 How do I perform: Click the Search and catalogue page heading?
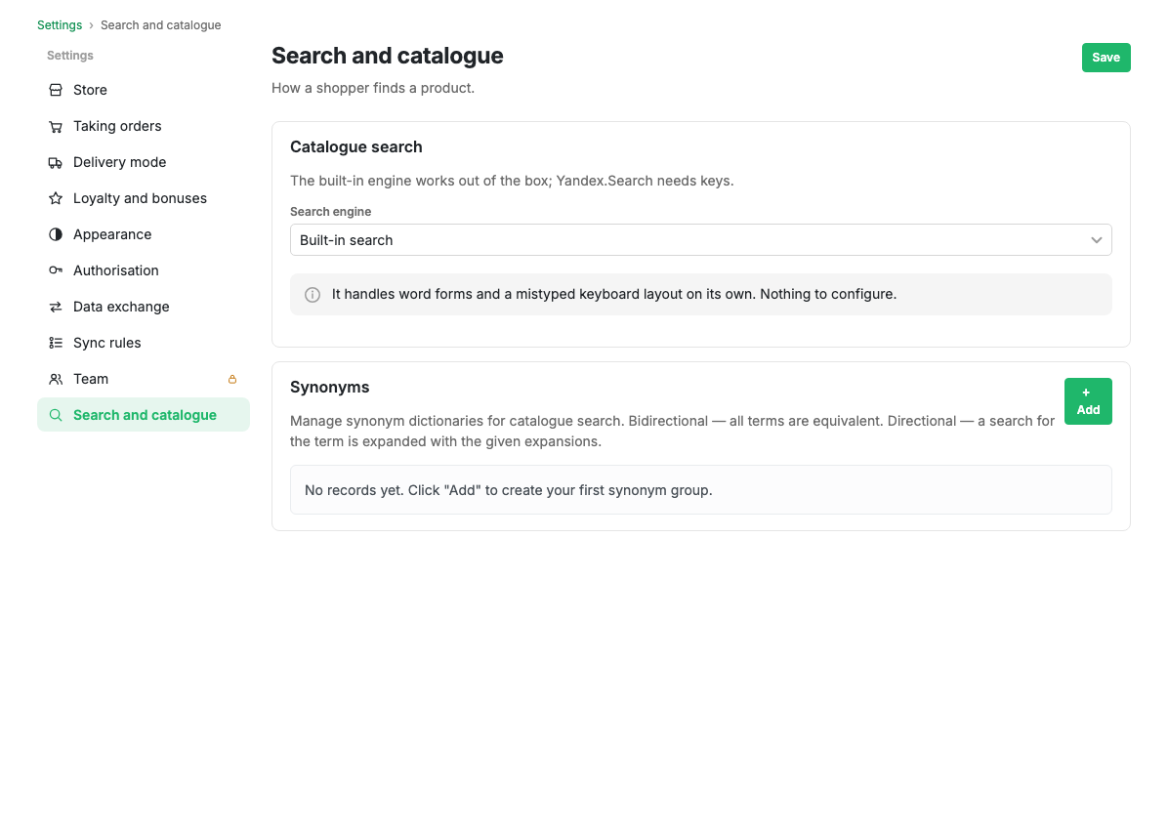[388, 56]
